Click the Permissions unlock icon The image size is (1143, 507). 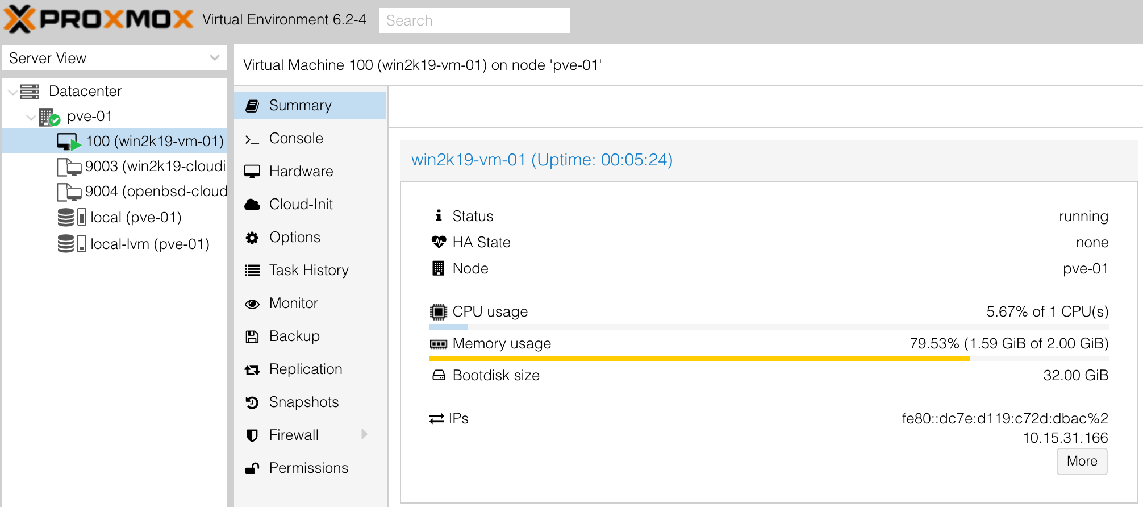252,468
